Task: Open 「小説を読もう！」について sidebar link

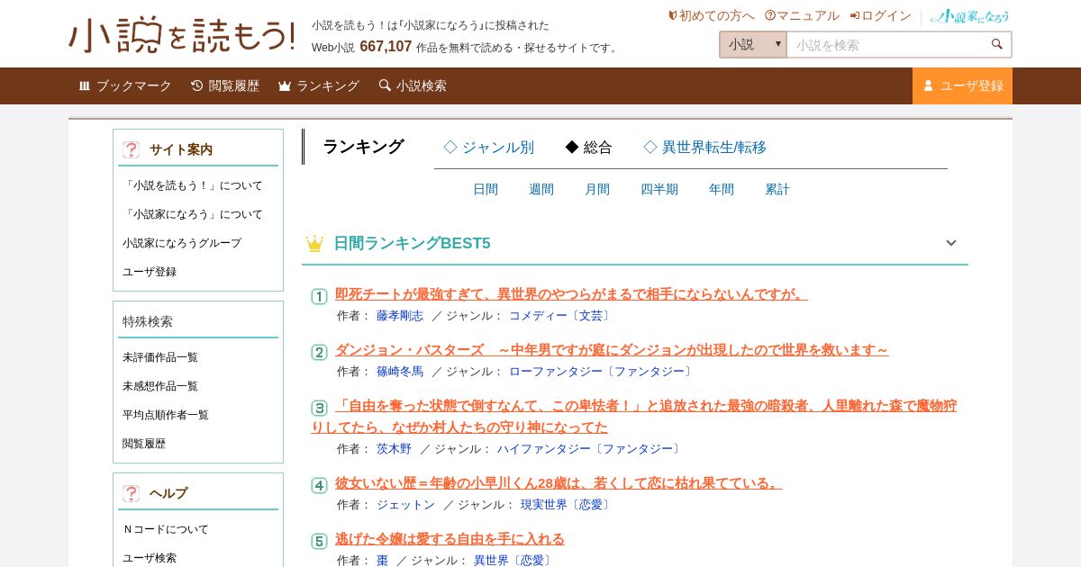Action: point(193,186)
